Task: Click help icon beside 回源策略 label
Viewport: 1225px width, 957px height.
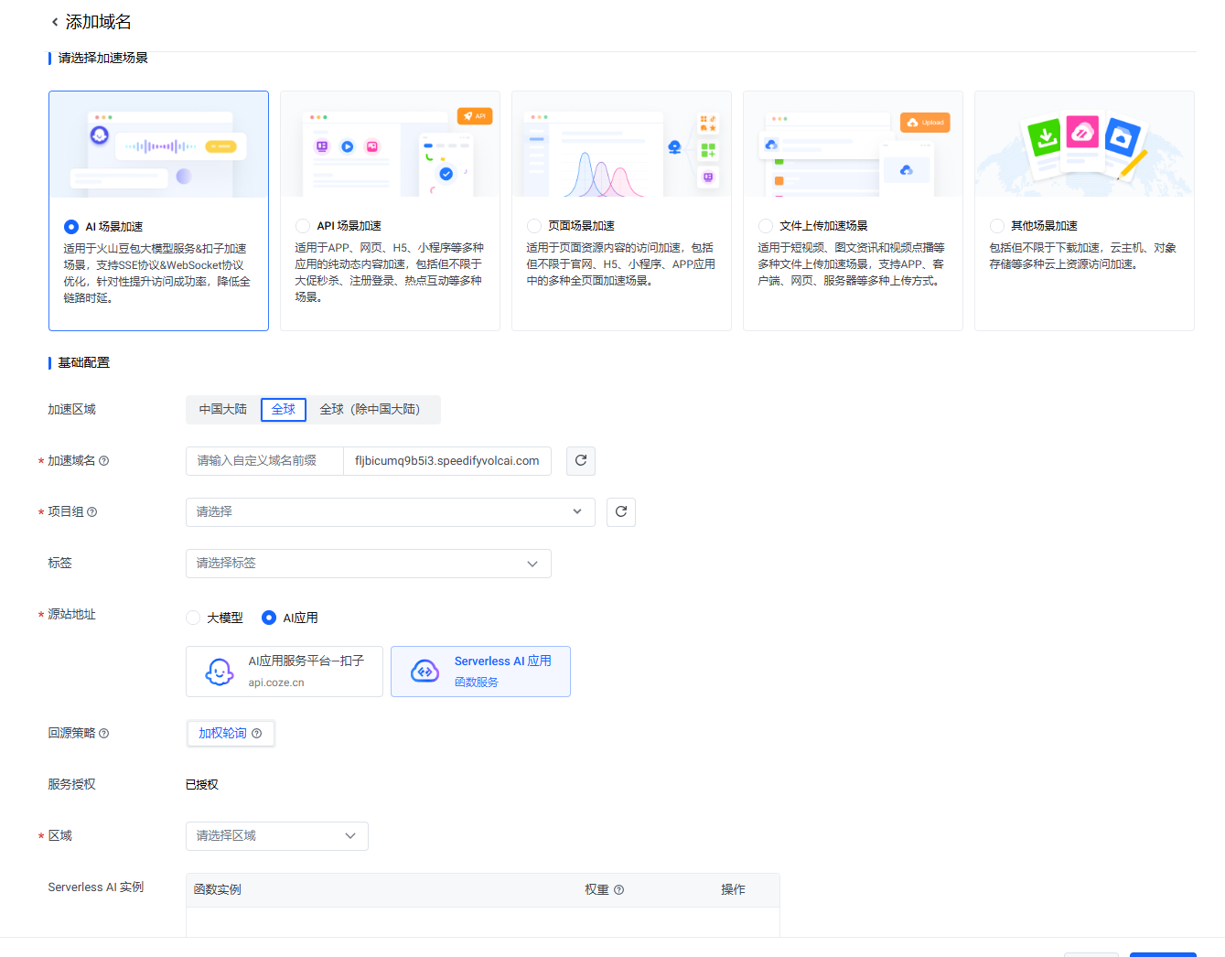Action: coord(103,734)
